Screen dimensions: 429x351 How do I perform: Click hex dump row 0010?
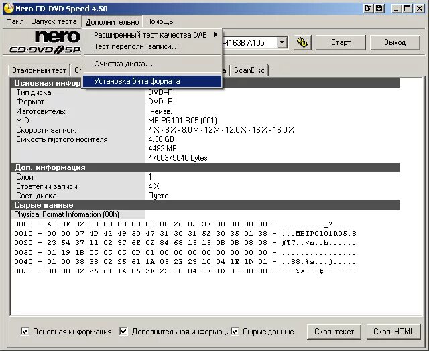[x=185, y=234]
